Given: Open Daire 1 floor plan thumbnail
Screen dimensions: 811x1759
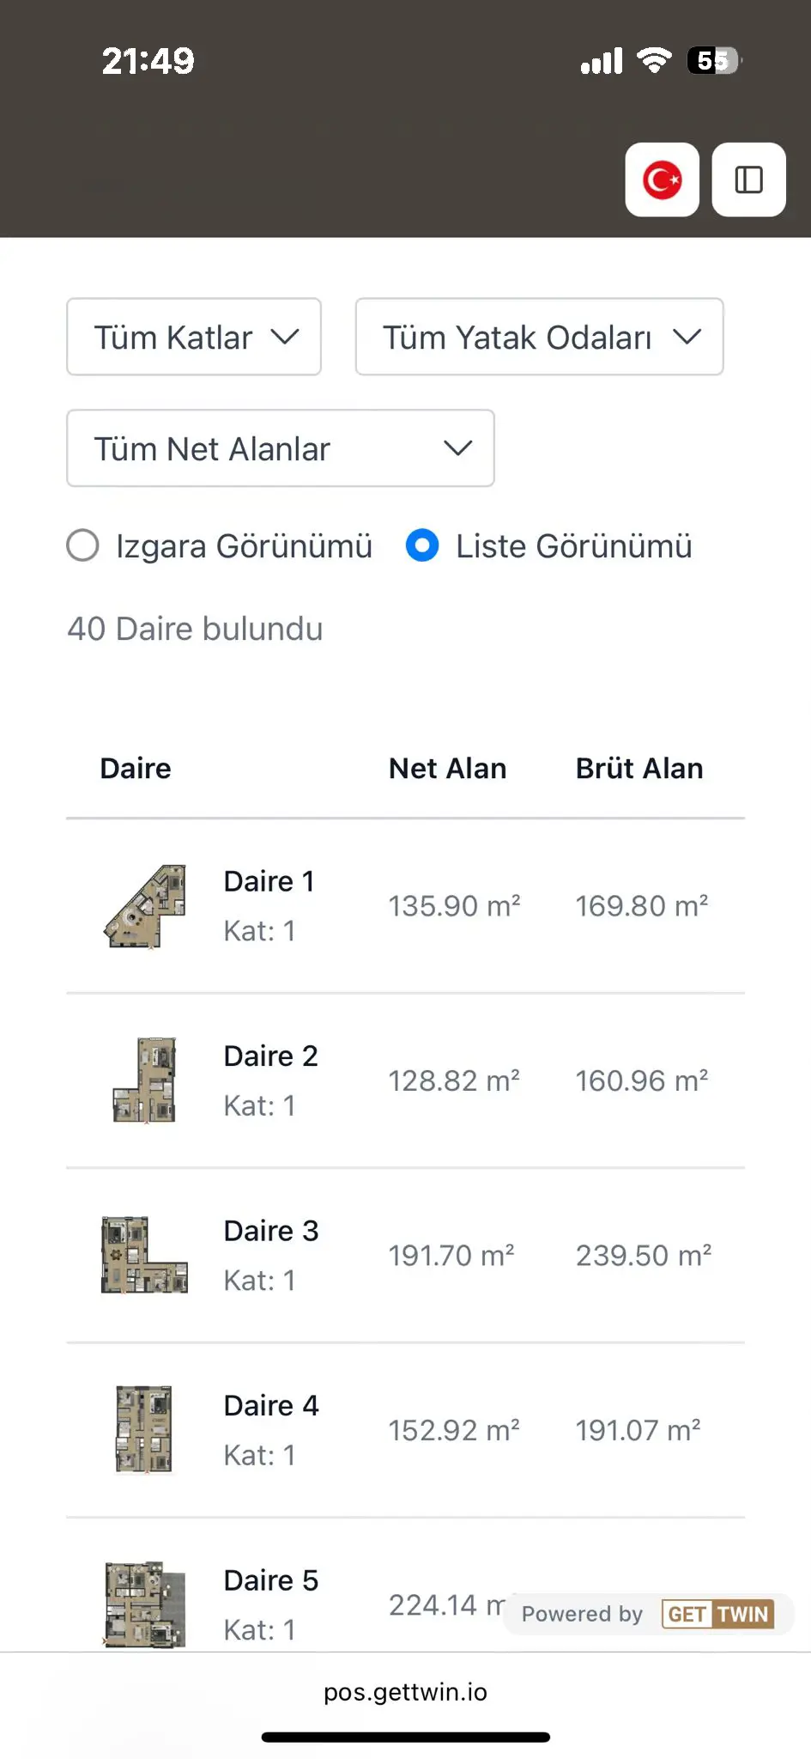Looking at the screenshot, I should pos(145,906).
